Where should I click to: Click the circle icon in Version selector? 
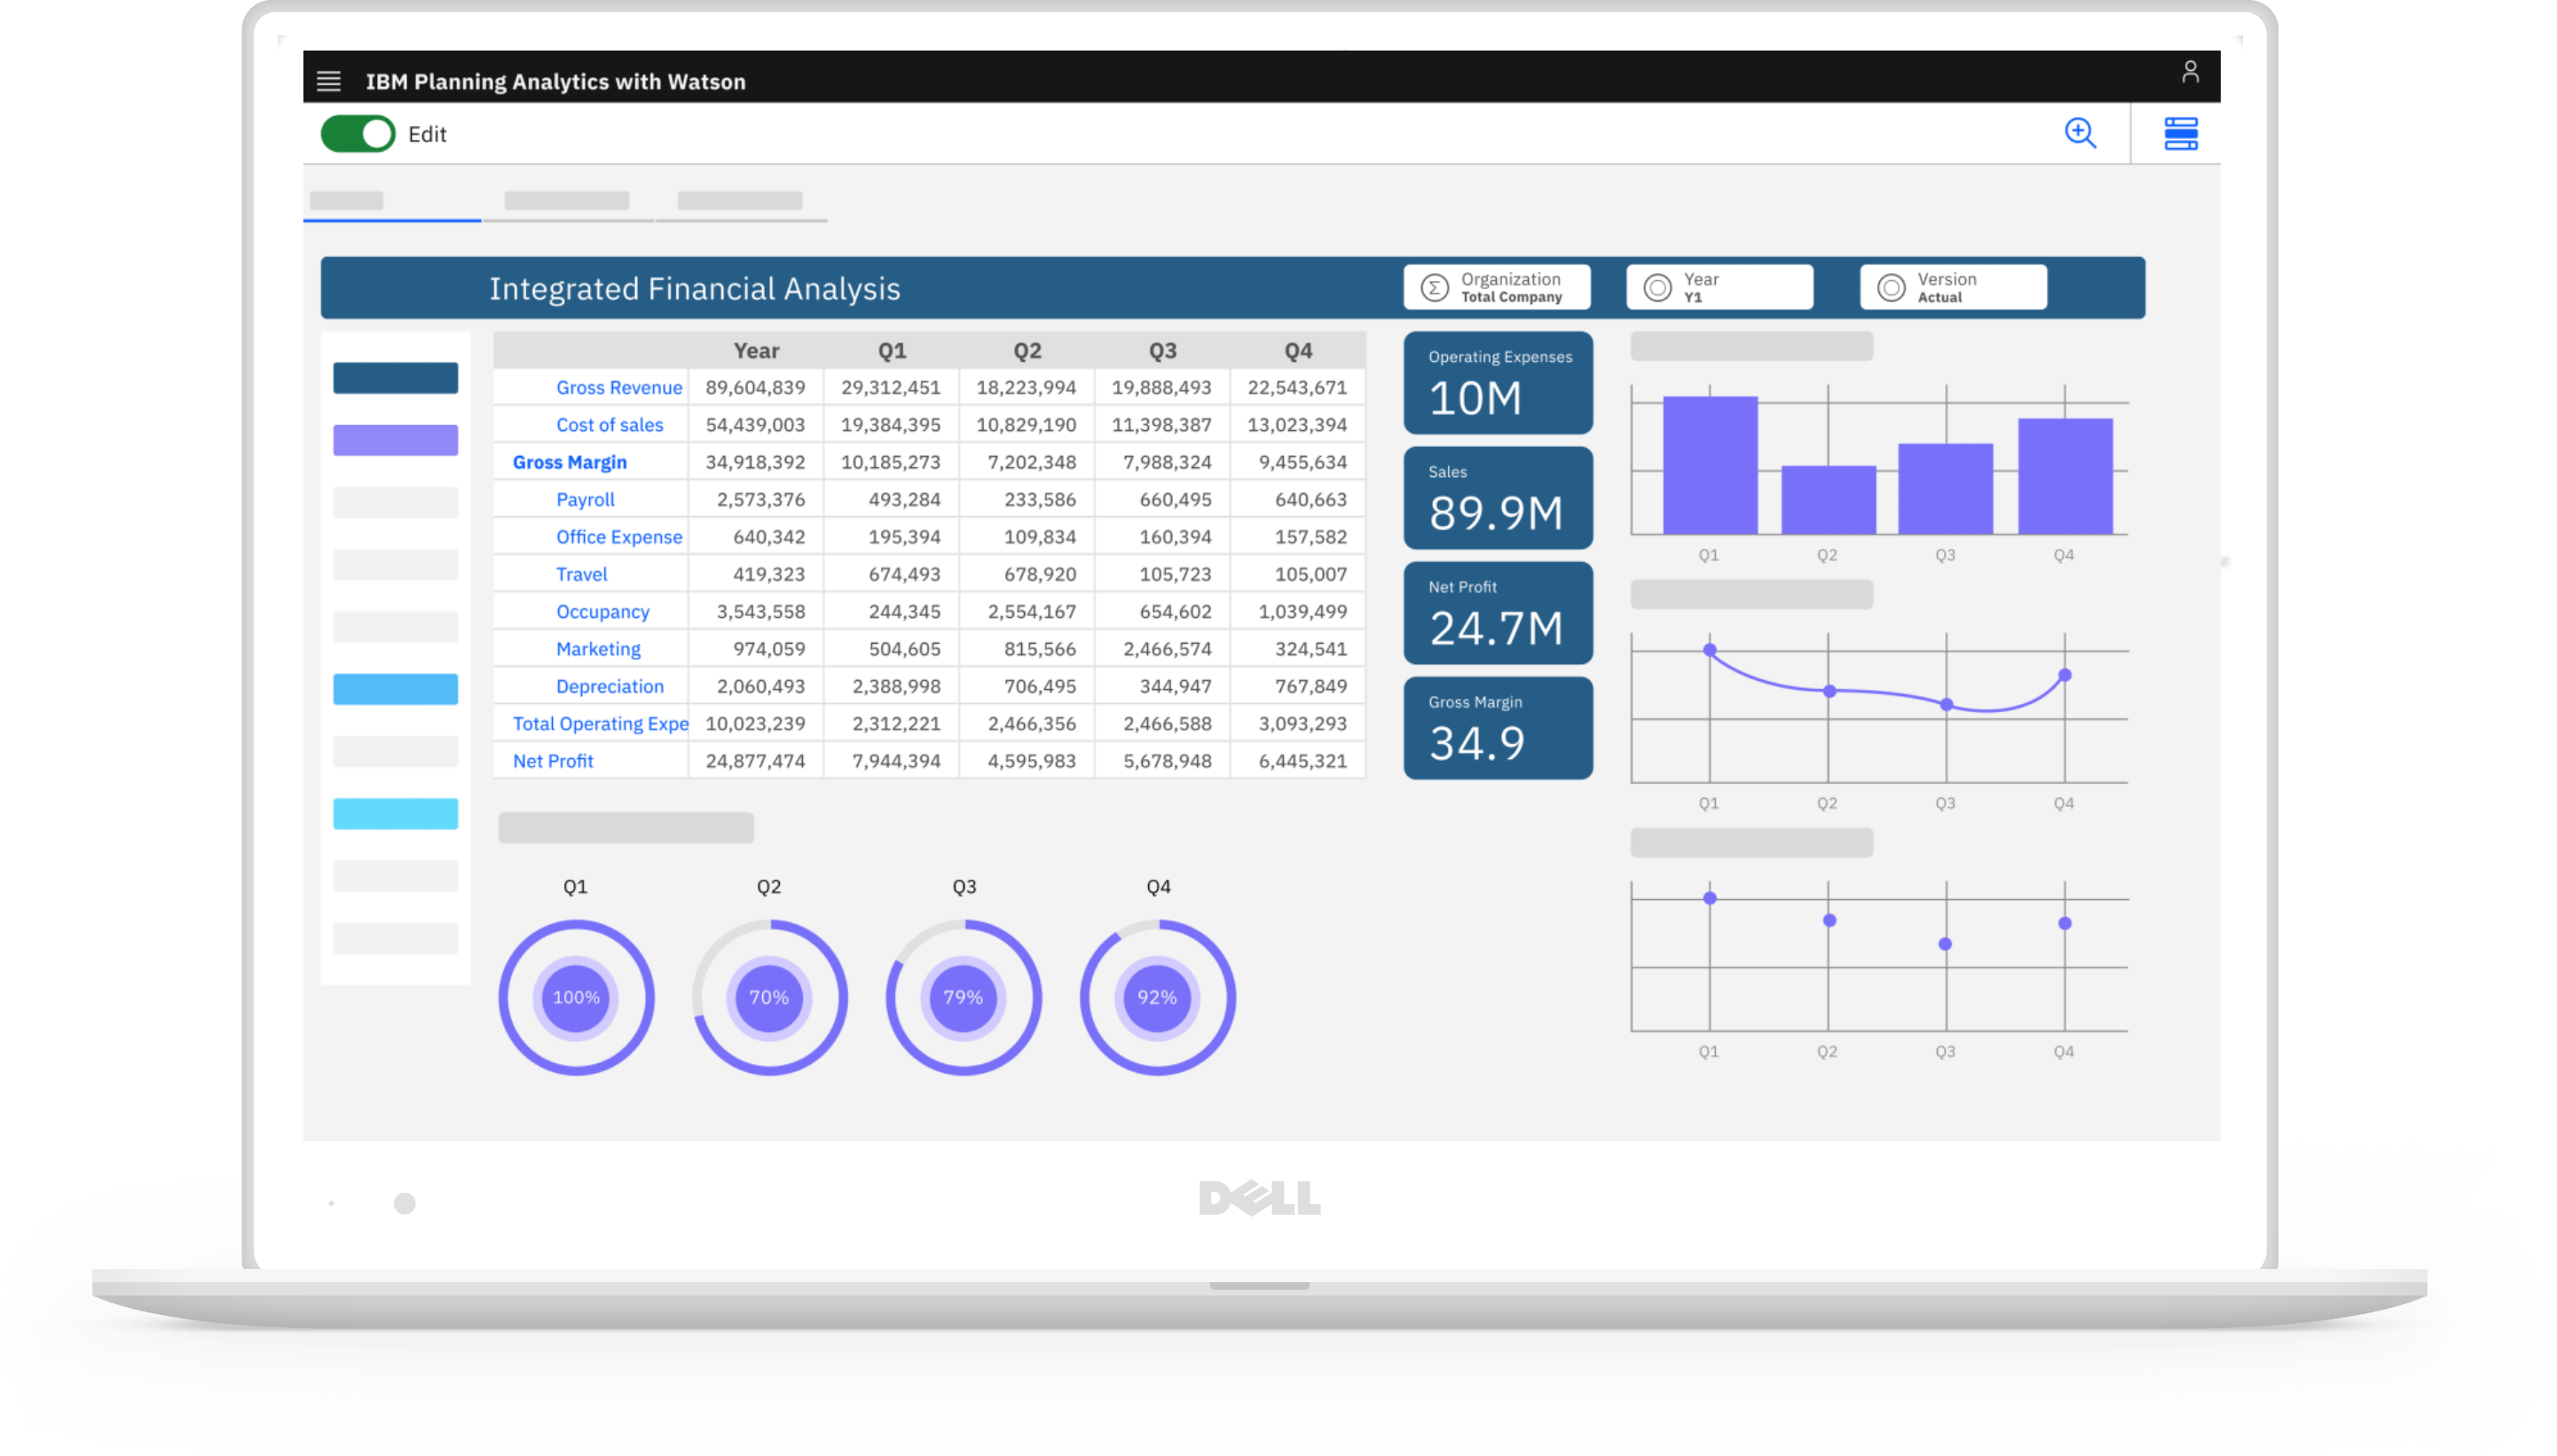click(1890, 288)
